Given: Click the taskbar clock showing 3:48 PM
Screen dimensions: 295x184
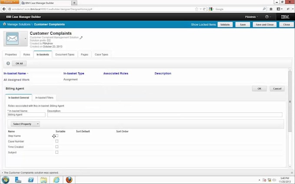Looking at the screenshot, I should pos(285,180).
